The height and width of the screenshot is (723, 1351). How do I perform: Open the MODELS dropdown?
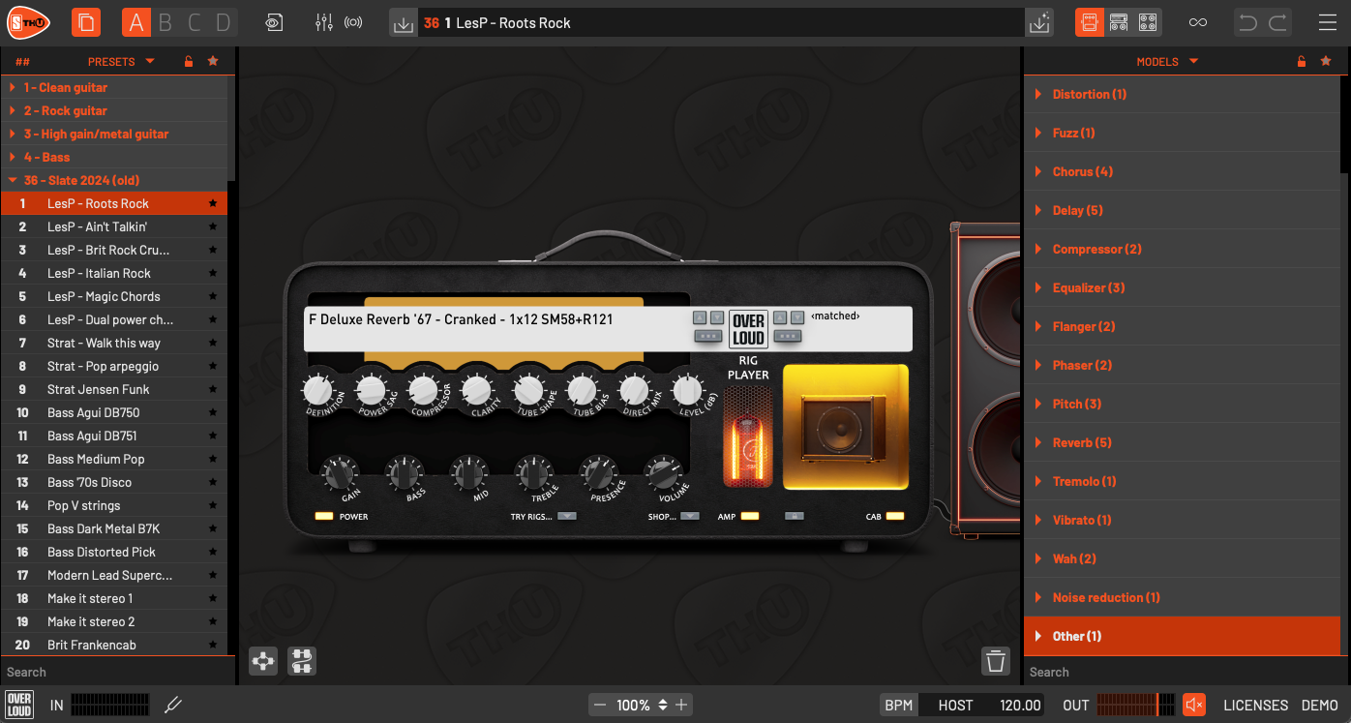pos(1167,61)
